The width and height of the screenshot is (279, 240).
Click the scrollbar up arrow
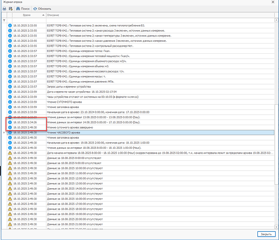276,20
